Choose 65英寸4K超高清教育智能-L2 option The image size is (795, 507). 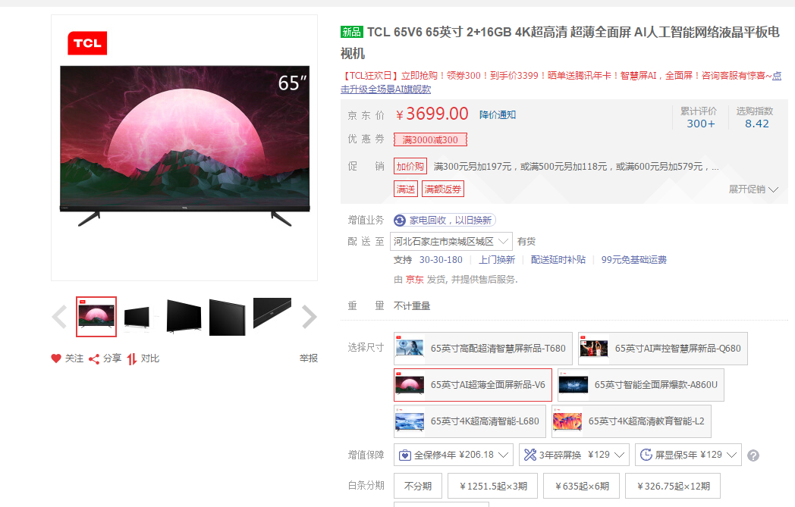[631, 421]
